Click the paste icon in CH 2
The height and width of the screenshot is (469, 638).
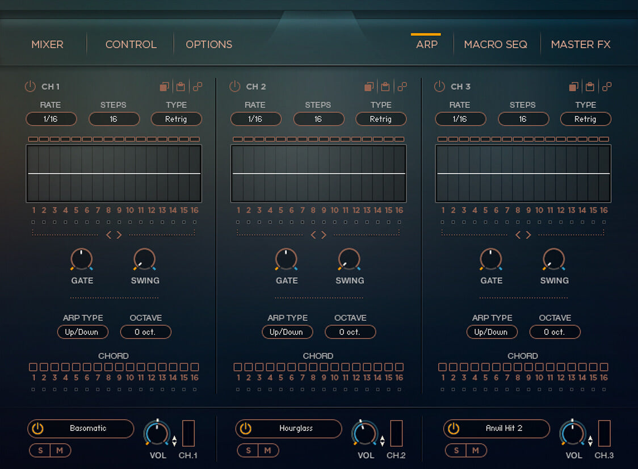click(x=385, y=87)
